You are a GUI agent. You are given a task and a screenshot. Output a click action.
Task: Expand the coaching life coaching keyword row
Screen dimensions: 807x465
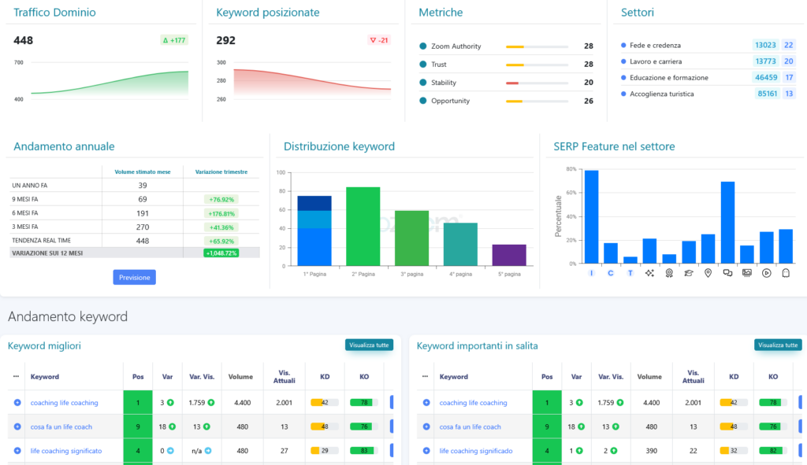(14, 402)
